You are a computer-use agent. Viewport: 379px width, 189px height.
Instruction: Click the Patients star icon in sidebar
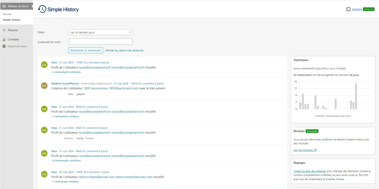pos(4,30)
